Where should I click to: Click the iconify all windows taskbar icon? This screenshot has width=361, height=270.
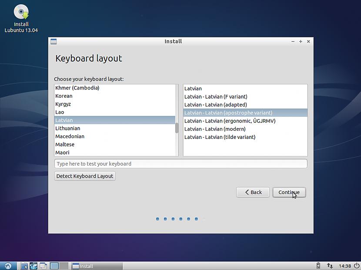(x=43, y=266)
